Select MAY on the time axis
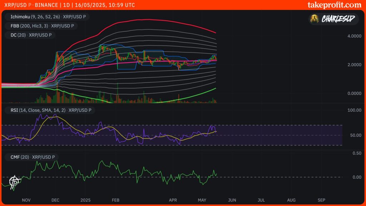 202,200
